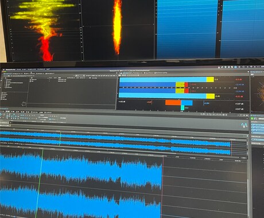Click the "-0.3 dB" peak value
Image resolution: width=264 pixels, height=218 pixels.
pos(238,80)
